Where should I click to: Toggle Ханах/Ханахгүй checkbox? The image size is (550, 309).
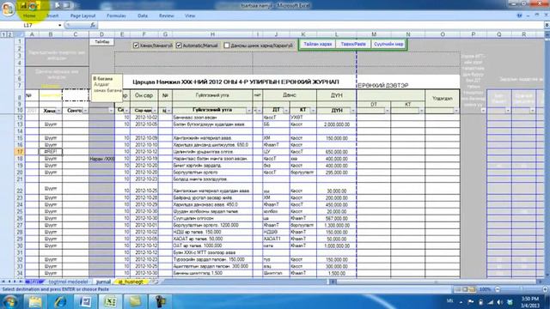[x=136, y=45]
